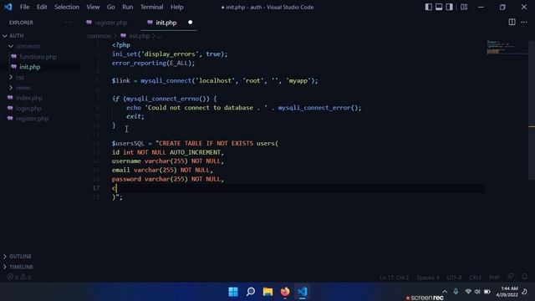This screenshot has width=535, height=301.
Task: Click the microphone tray icon
Action: click(456, 292)
